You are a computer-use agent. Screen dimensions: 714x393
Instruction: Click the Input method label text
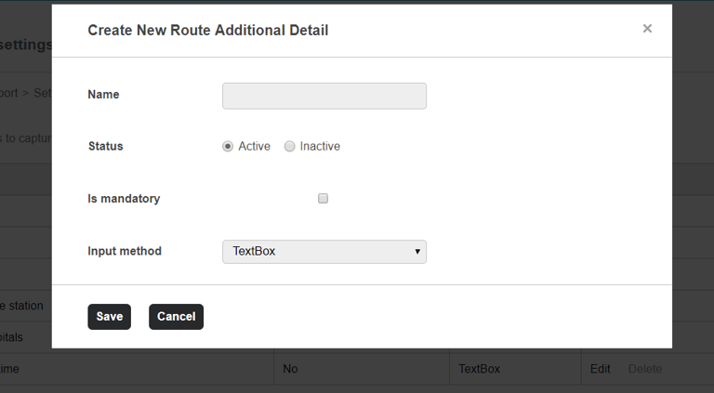click(x=125, y=252)
